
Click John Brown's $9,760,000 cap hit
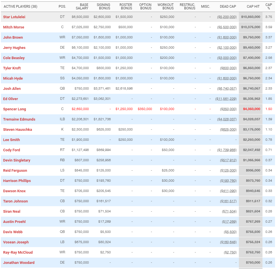click(252, 37)
